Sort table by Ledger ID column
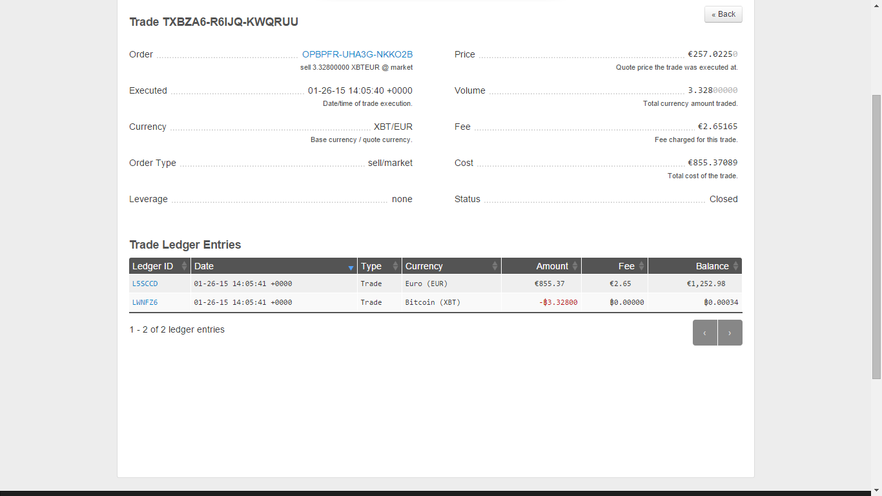 click(x=159, y=266)
